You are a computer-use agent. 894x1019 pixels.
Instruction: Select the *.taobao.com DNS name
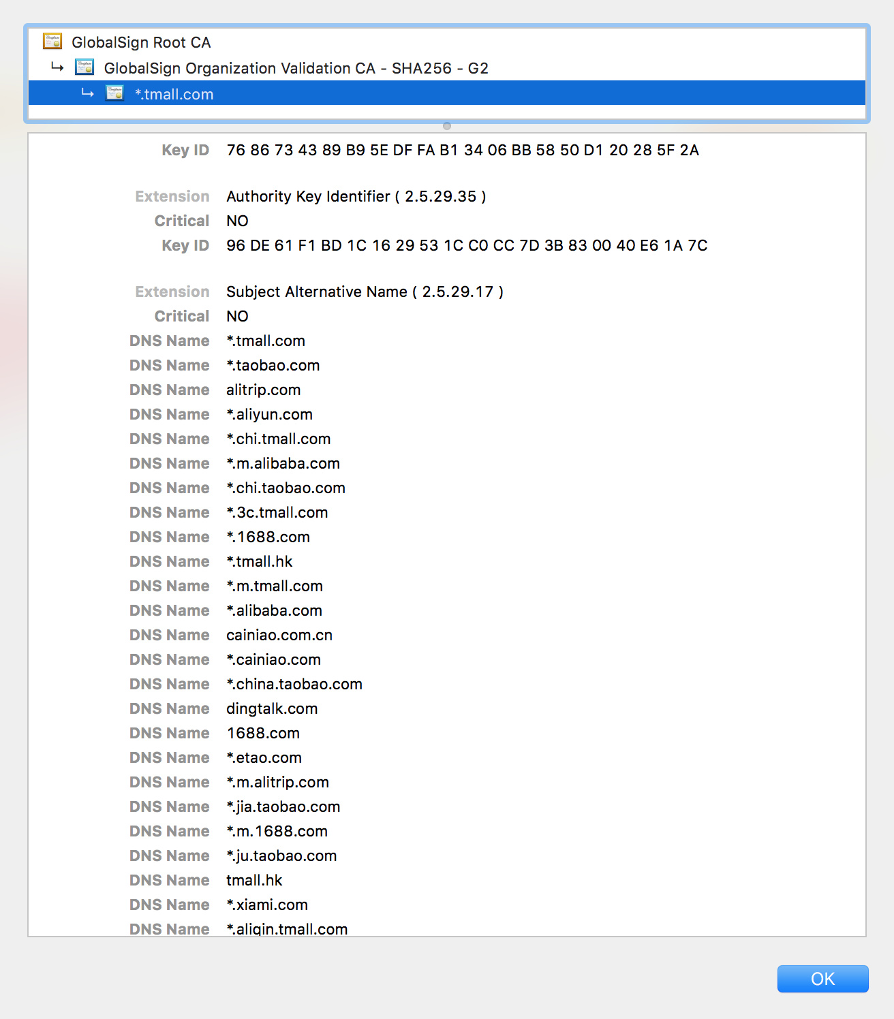pyautogui.click(x=273, y=365)
